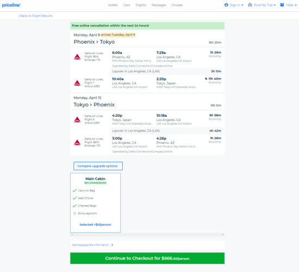Open See baggage fee information link
Viewport: 299px width, 272px height.
pos(90,245)
